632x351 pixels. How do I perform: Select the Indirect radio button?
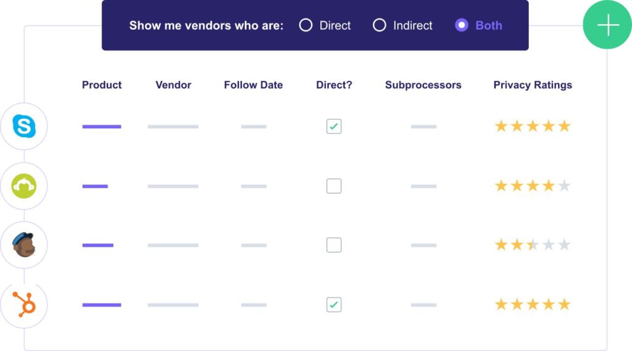[x=380, y=25]
